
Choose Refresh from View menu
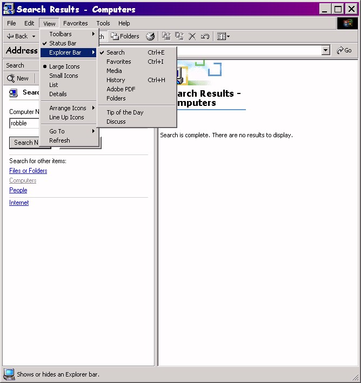[69, 140]
